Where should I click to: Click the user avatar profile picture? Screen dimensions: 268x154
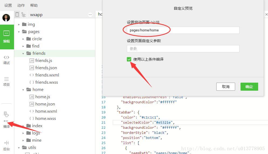pos(6,18)
